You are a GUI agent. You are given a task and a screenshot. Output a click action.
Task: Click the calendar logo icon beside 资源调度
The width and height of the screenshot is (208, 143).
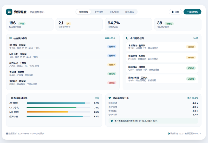click(9, 12)
